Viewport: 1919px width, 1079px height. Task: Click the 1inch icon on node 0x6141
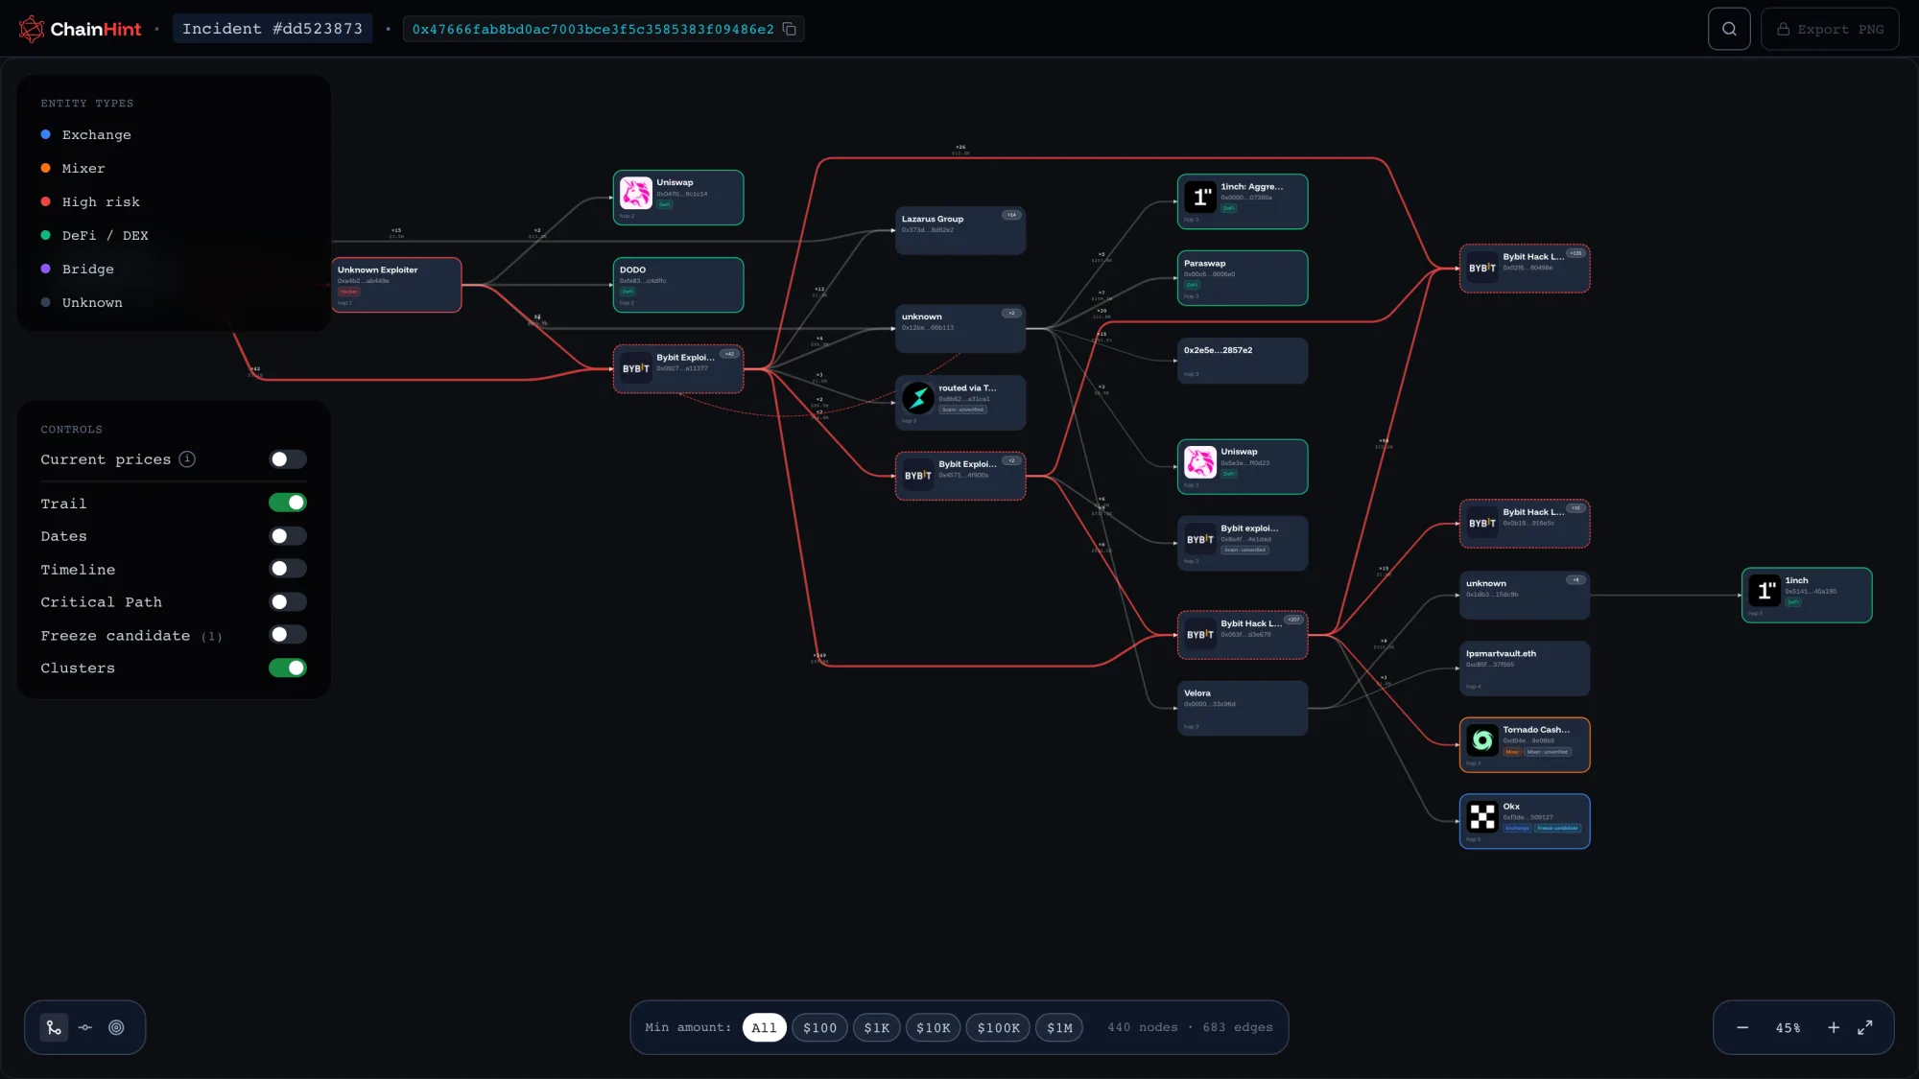[x=1764, y=590]
